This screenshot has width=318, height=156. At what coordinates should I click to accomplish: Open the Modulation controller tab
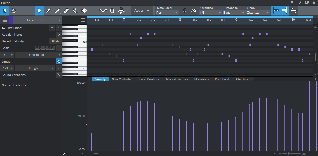(x=201, y=79)
